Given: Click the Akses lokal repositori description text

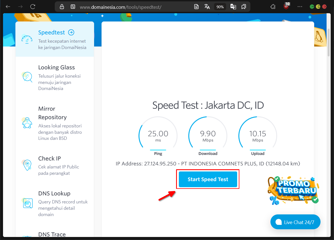Looking at the screenshot, I should tap(60, 132).
